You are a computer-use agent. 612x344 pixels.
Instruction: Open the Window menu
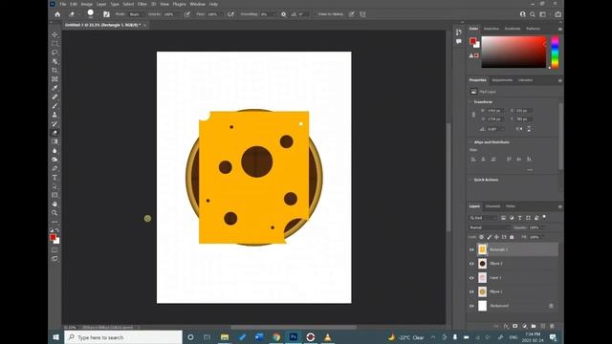click(x=197, y=4)
